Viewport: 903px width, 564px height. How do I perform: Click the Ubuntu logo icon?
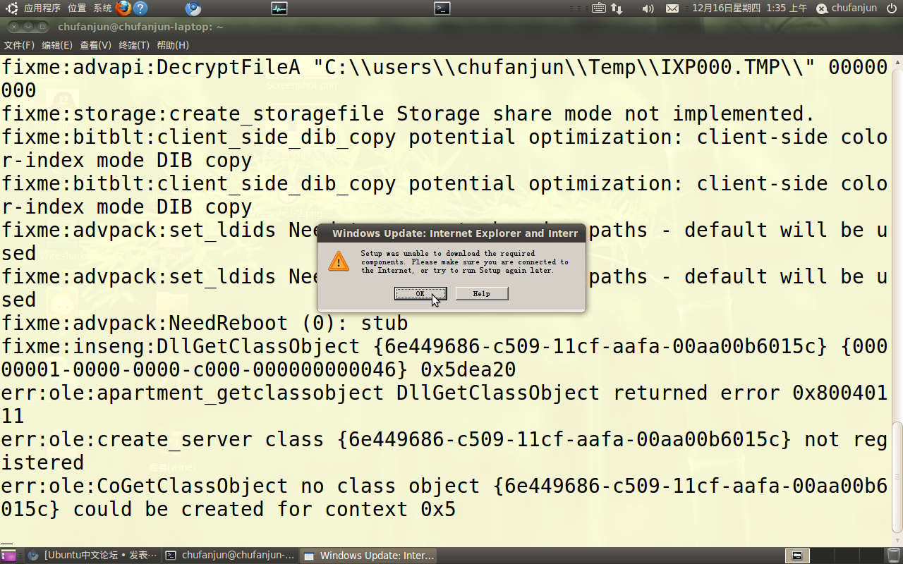pyautogui.click(x=11, y=8)
